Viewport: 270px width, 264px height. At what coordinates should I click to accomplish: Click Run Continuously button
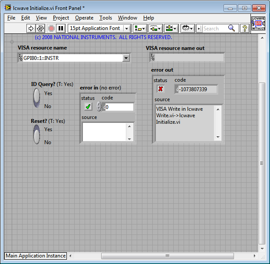pos(40,28)
